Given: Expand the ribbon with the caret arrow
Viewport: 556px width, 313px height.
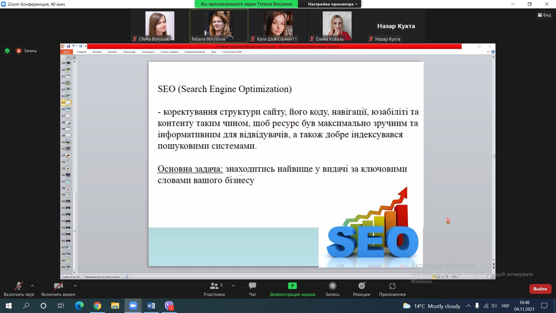Looking at the screenshot, I should [x=488, y=52].
